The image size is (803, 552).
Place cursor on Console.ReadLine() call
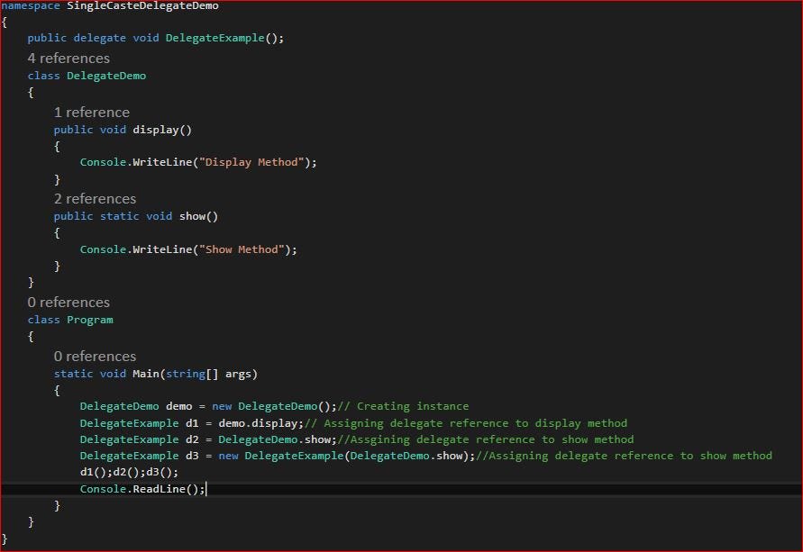(x=140, y=488)
